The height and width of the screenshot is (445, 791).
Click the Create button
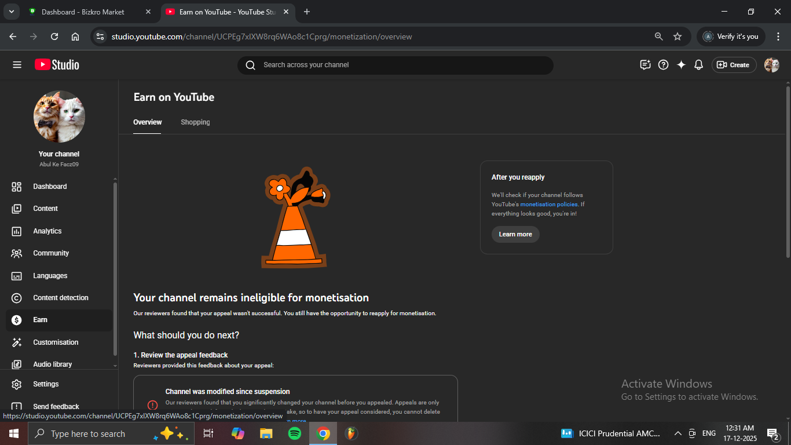coord(734,65)
